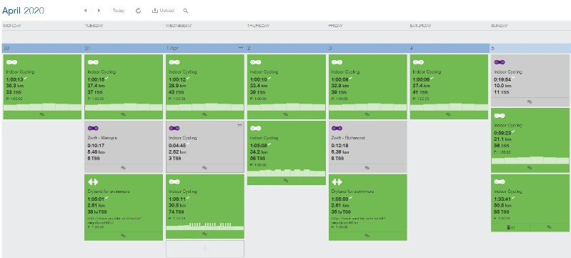The image size is (571, 258).
Task: Click the Upload button
Action: 163,11
